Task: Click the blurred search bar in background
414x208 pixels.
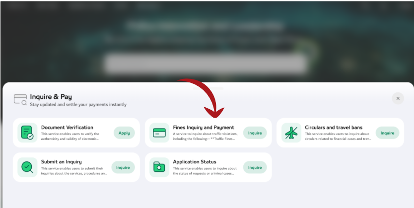Action: point(206,64)
